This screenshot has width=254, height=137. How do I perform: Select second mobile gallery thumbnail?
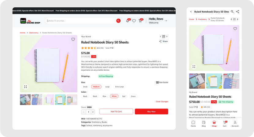pyautogui.click(x=214, y=81)
